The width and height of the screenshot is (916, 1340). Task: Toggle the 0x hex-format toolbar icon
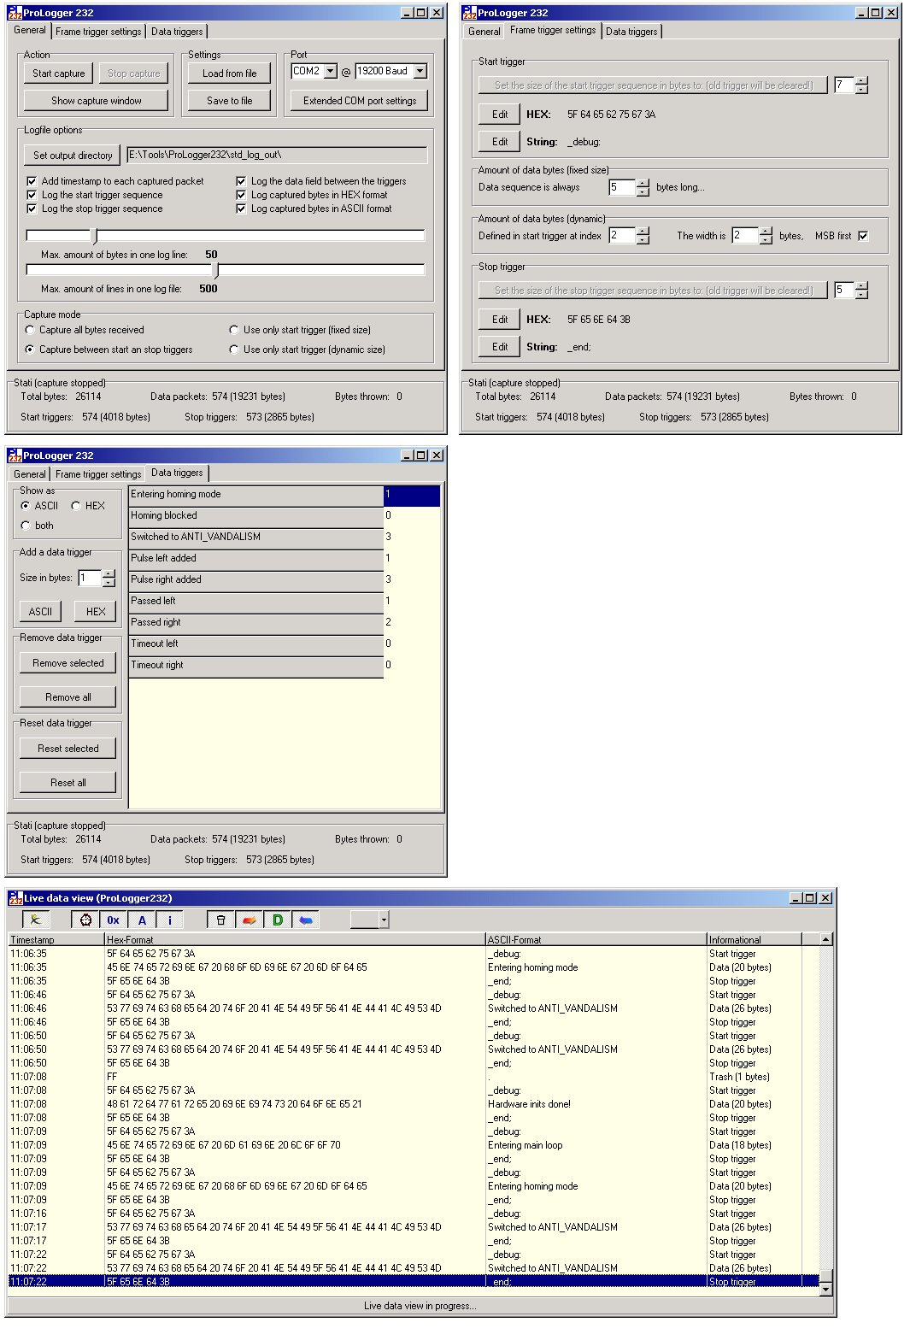[114, 920]
